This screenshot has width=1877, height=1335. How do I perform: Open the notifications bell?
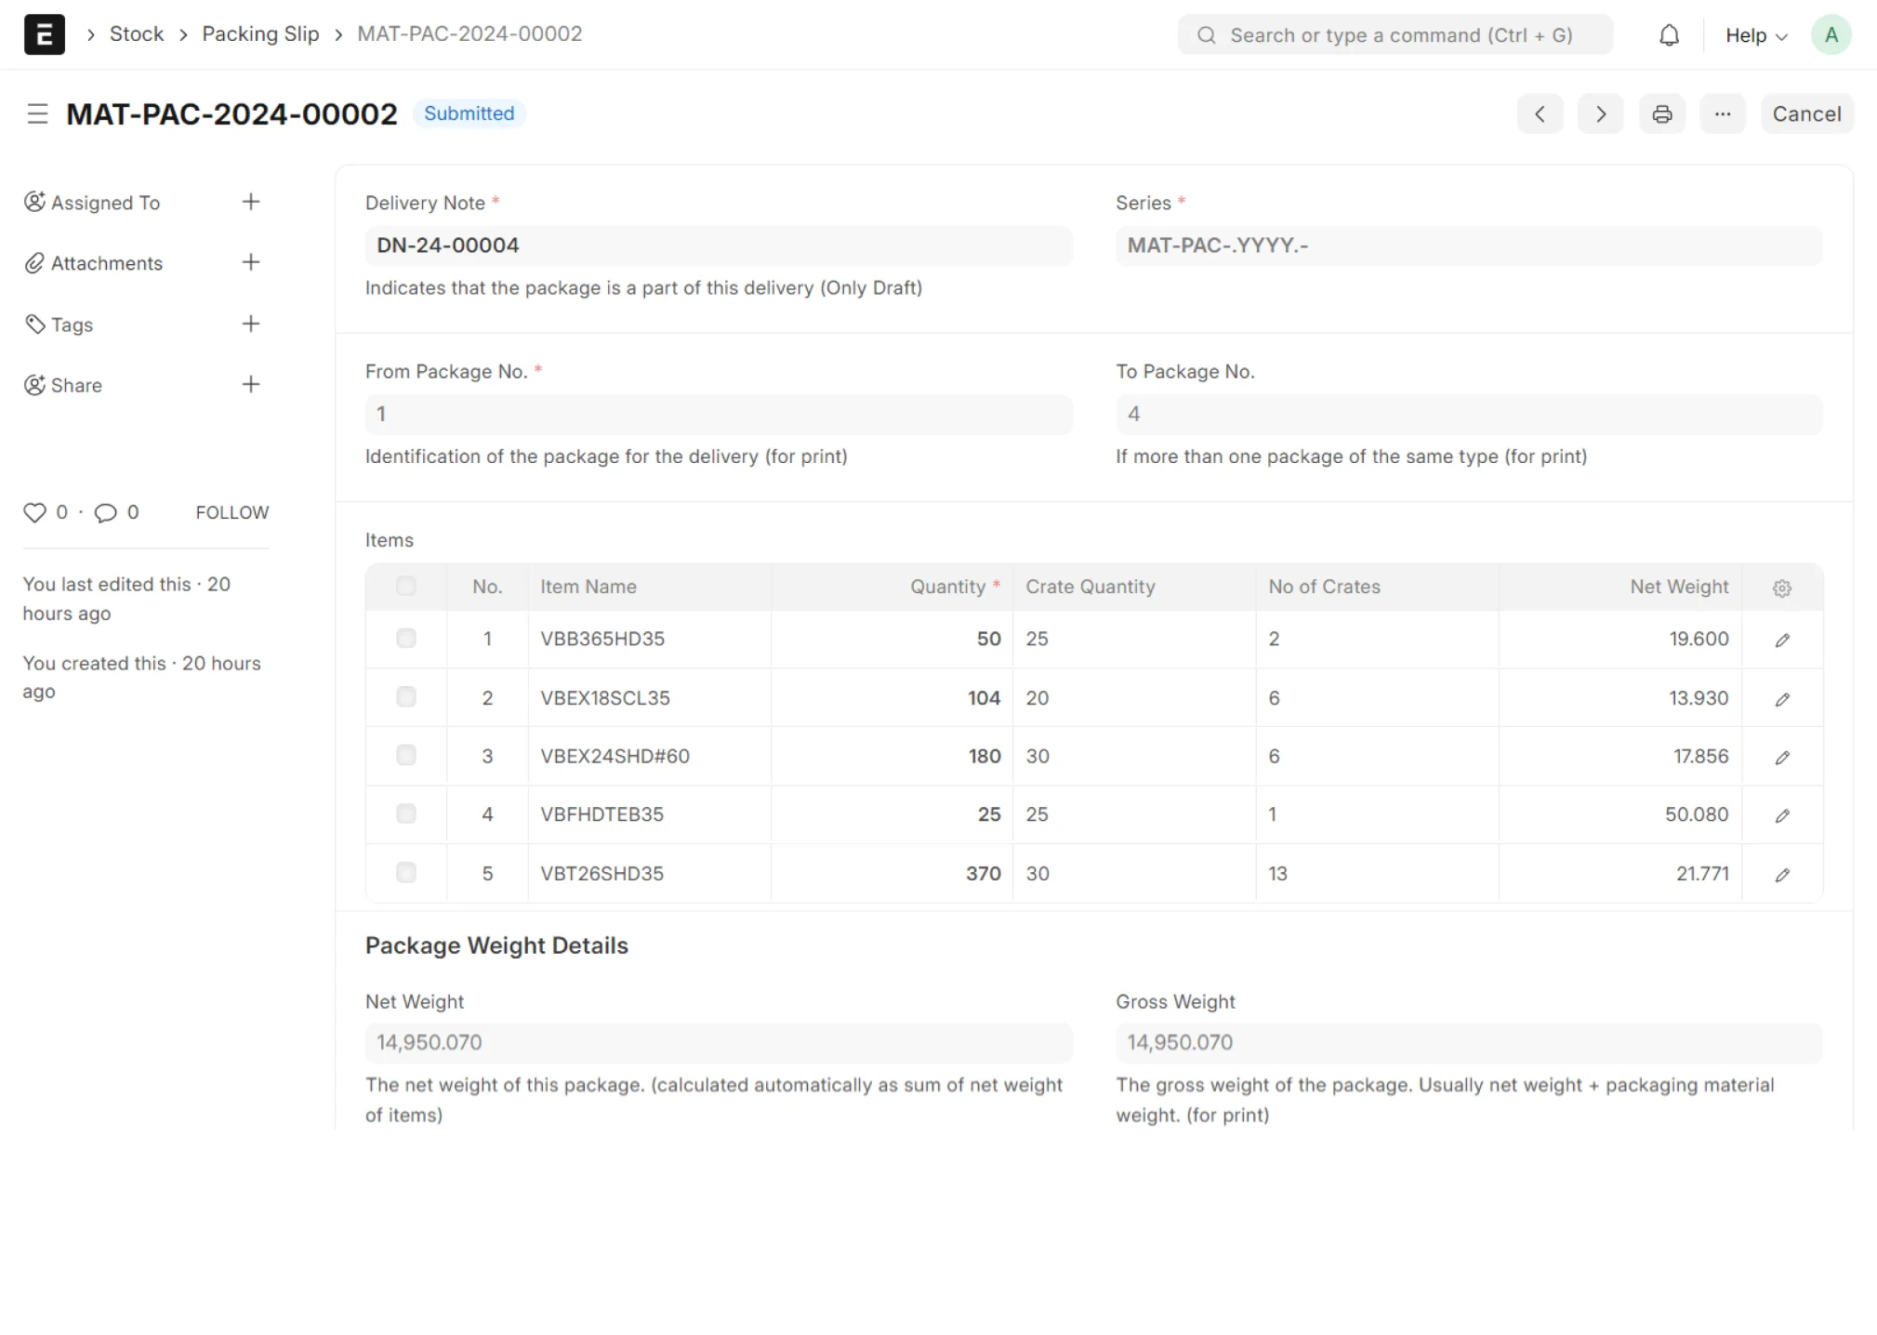click(1669, 35)
